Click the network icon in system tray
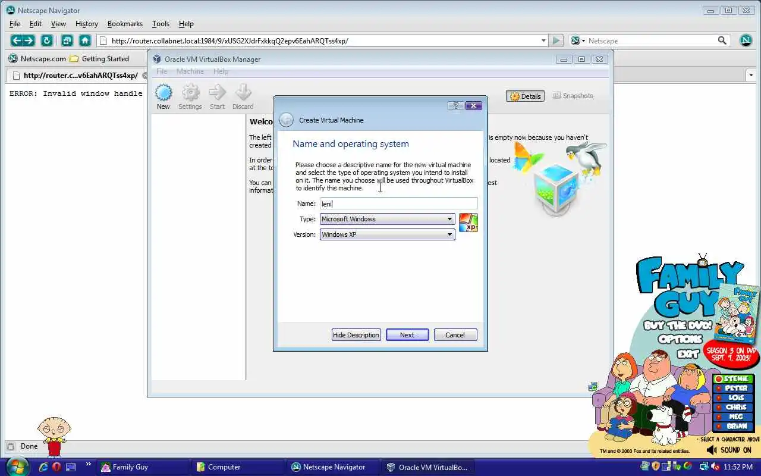Image resolution: width=761 pixels, height=476 pixels. click(704, 466)
